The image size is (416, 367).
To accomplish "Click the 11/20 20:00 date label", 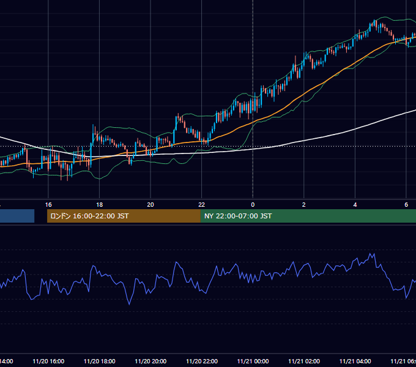I will point(150,361).
